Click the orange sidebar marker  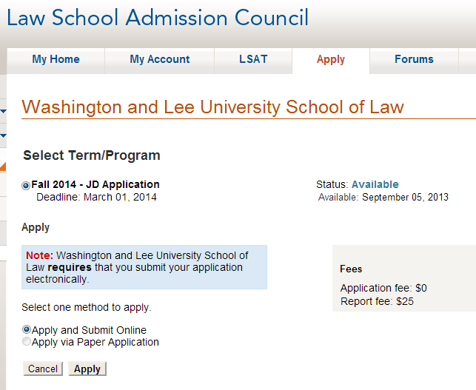tap(3, 167)
